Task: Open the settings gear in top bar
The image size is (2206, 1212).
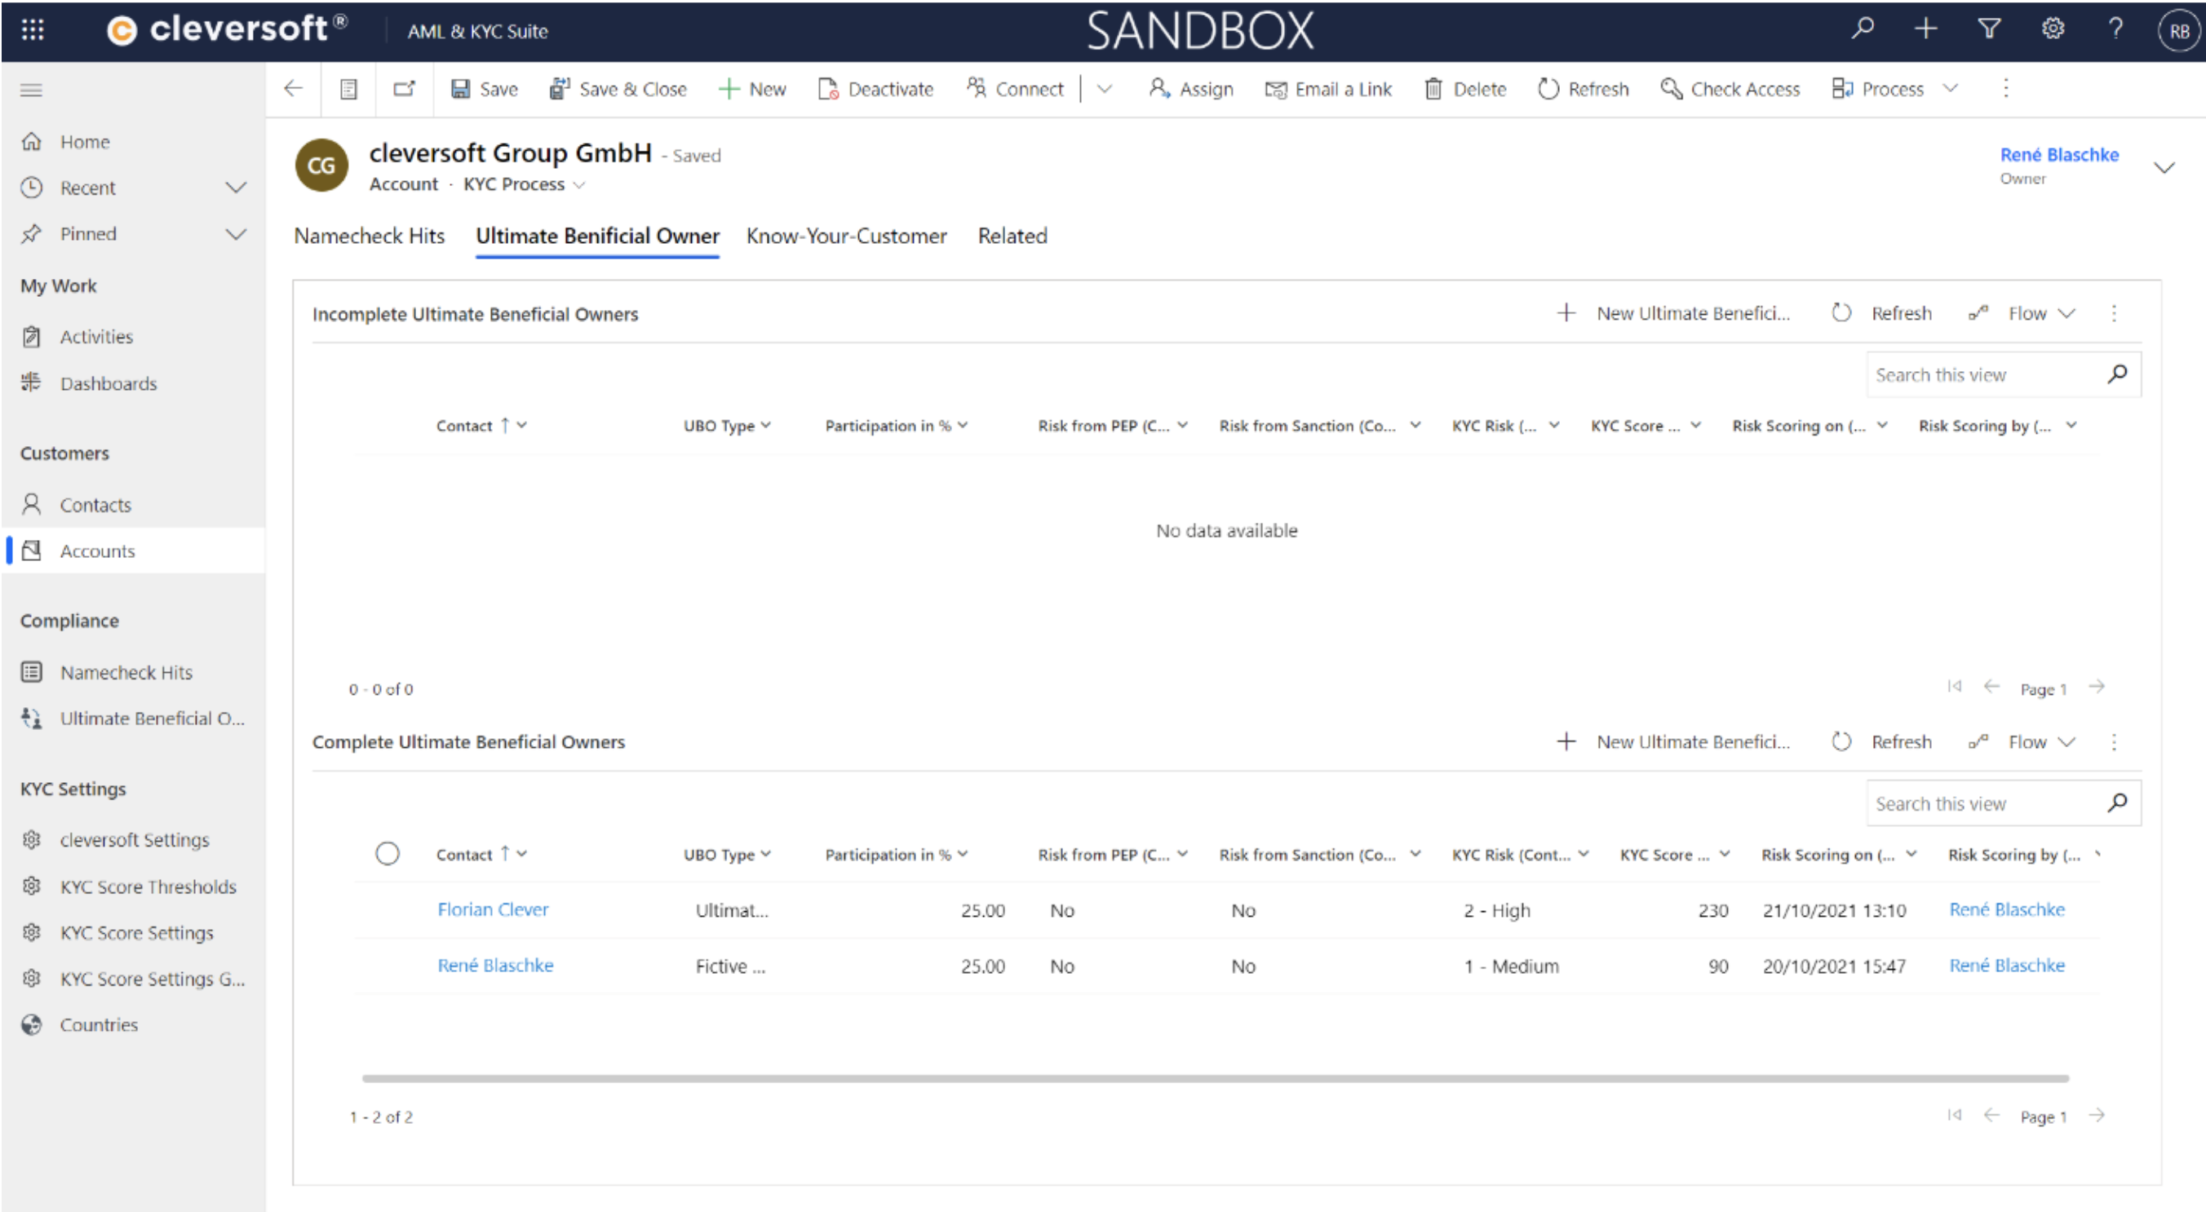Action: [x=2053, y=29]
